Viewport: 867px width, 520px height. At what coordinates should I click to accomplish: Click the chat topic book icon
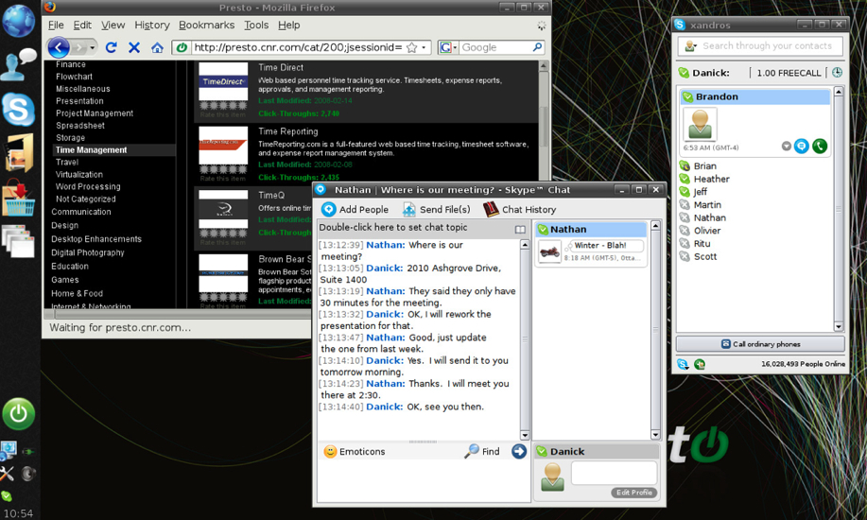click(520, 229)
